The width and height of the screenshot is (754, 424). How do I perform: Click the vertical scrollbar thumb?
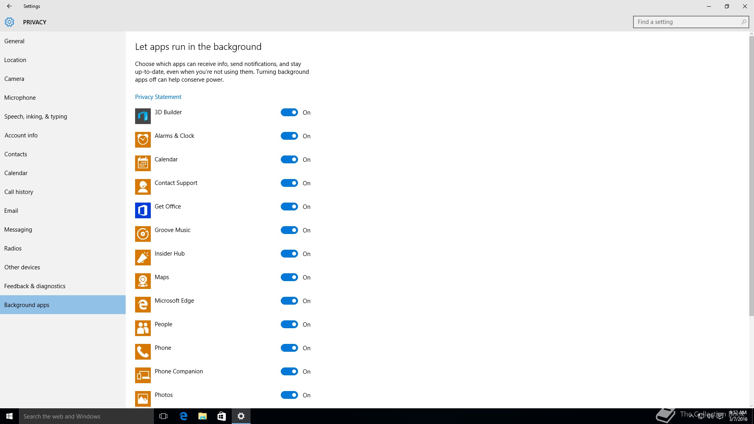point(751,176)
